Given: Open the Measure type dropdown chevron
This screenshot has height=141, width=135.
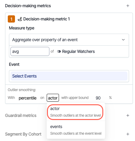Looking at the screenshot, I should [x=123, y=40].
